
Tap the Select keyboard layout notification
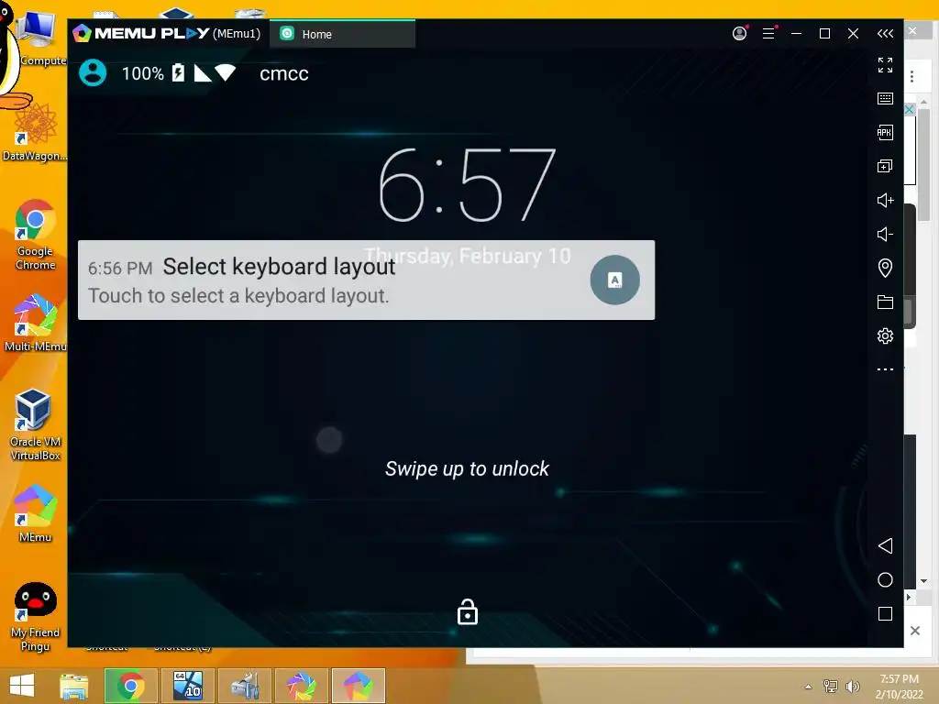tap(366, 280)
